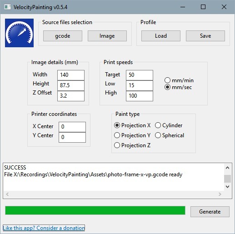Viewport: 235px width, 234px height.
Task: Open the gcode source file selector
Action: (63, 36)
